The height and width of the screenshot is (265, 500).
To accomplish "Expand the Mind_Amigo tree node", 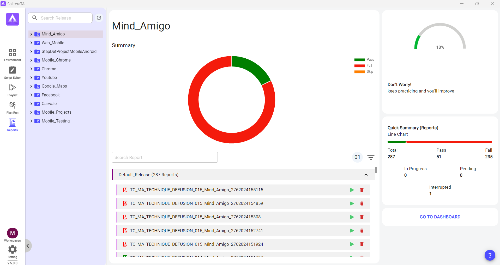I will pyautogui.click(x=31, y=34).
